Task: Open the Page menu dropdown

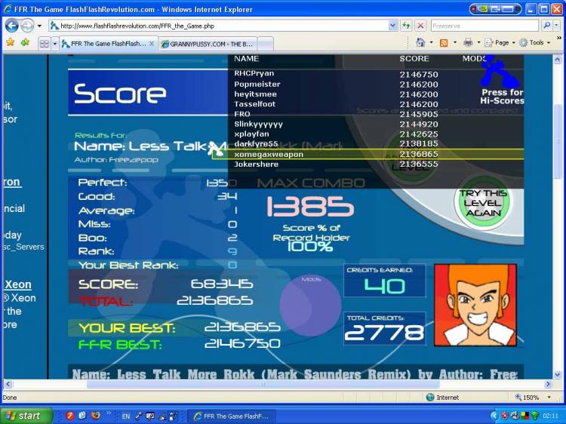Action: click(500, 42)
